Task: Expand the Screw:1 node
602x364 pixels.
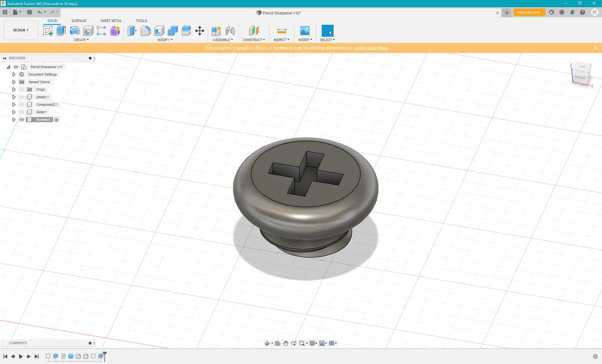Action: point(14,120)
